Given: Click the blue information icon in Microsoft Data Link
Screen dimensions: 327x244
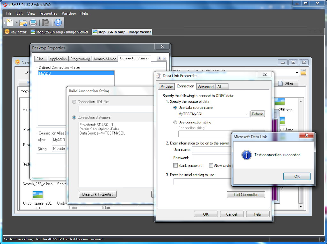Looking at the screenshot, I should click(247, 155).
